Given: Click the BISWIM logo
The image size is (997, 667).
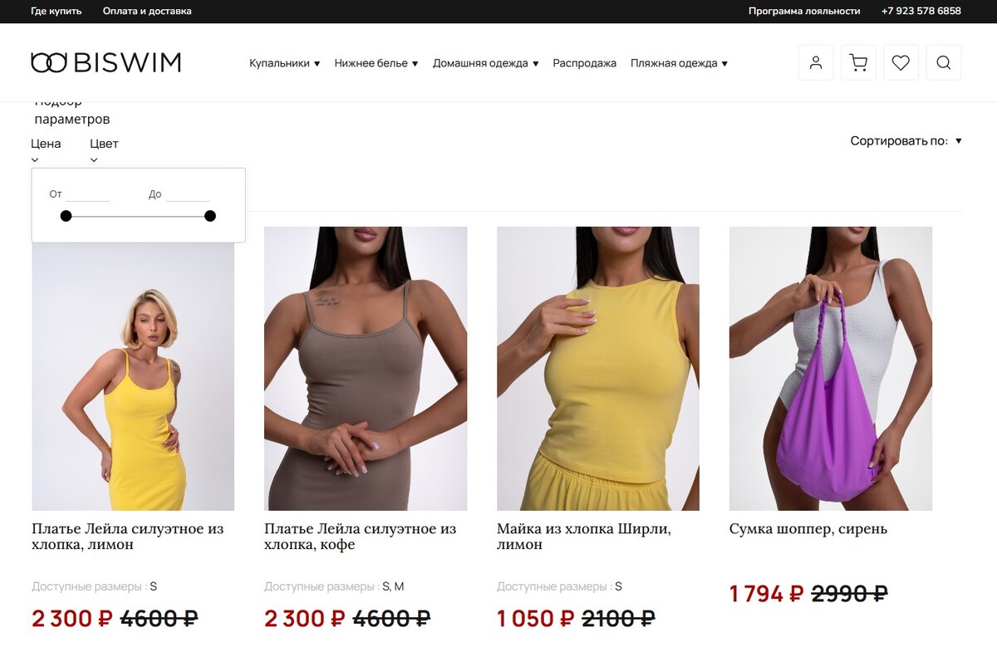Looking at the screenshot, I should pos(106,62).
